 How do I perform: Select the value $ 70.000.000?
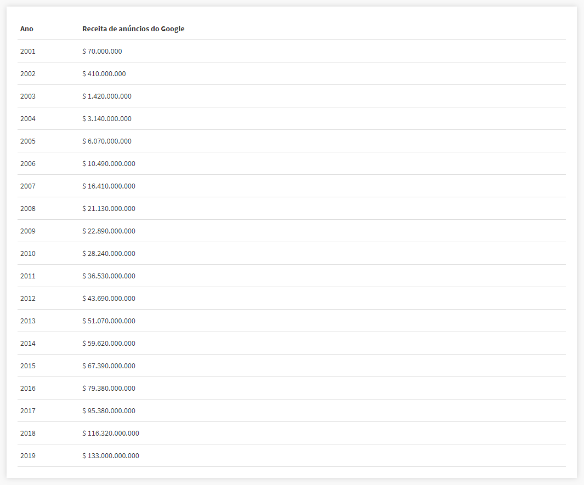click(x=102, y=52)
